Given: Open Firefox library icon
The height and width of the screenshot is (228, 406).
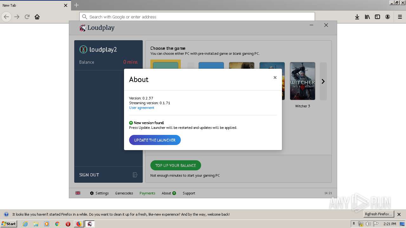Looking at the screenshot, I should pos(367,17).
